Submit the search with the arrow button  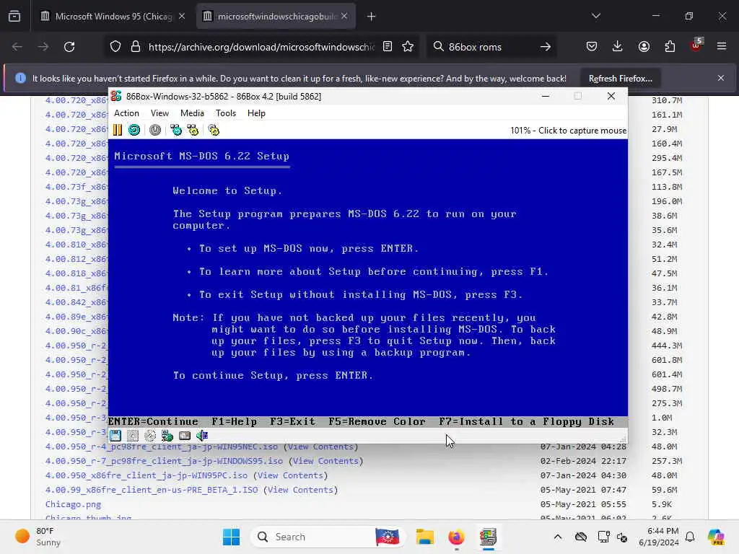[546, 47]
